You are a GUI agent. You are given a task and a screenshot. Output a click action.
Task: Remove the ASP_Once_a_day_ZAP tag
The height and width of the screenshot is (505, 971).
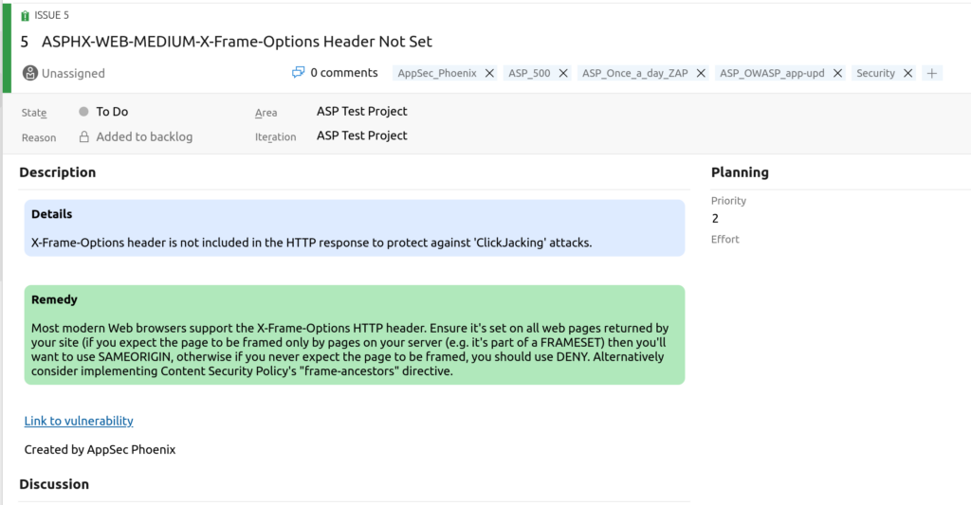[x=701, y=73]
